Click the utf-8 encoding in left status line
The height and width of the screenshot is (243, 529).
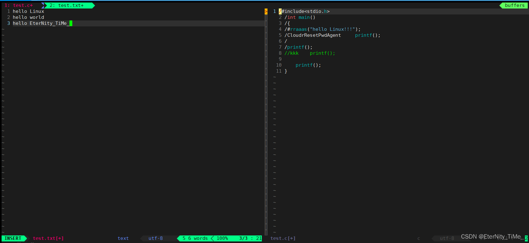(156, 238)
